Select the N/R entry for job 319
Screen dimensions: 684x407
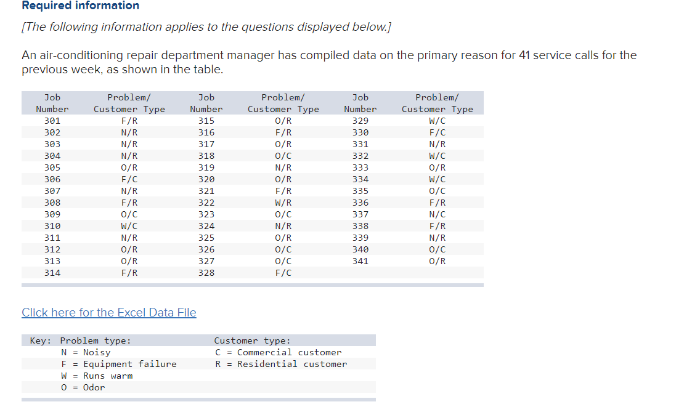pos(282,167)
